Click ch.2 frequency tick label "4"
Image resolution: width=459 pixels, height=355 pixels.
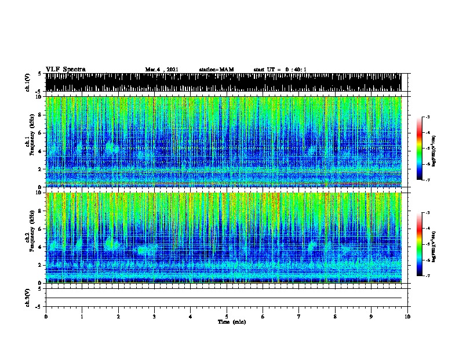40,247
